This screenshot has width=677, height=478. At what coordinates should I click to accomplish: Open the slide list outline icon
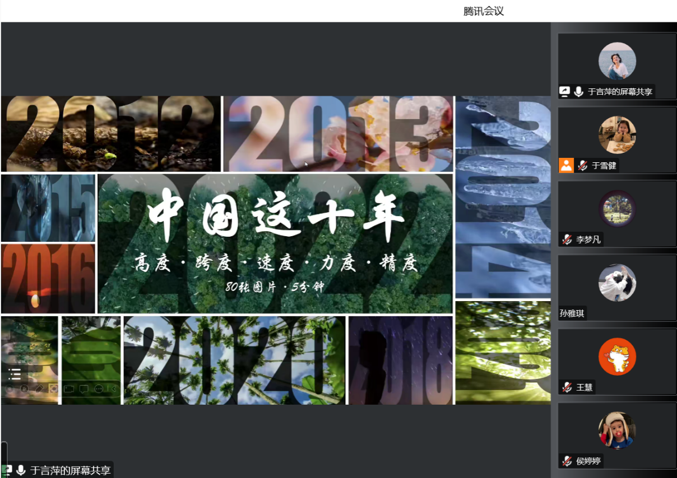pyautogui.click(x=15, y=374)
